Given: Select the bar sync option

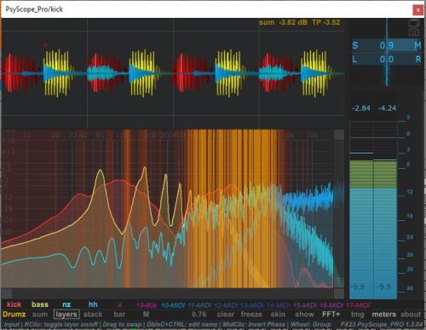Looking at the screenshot, I should 119,315.
